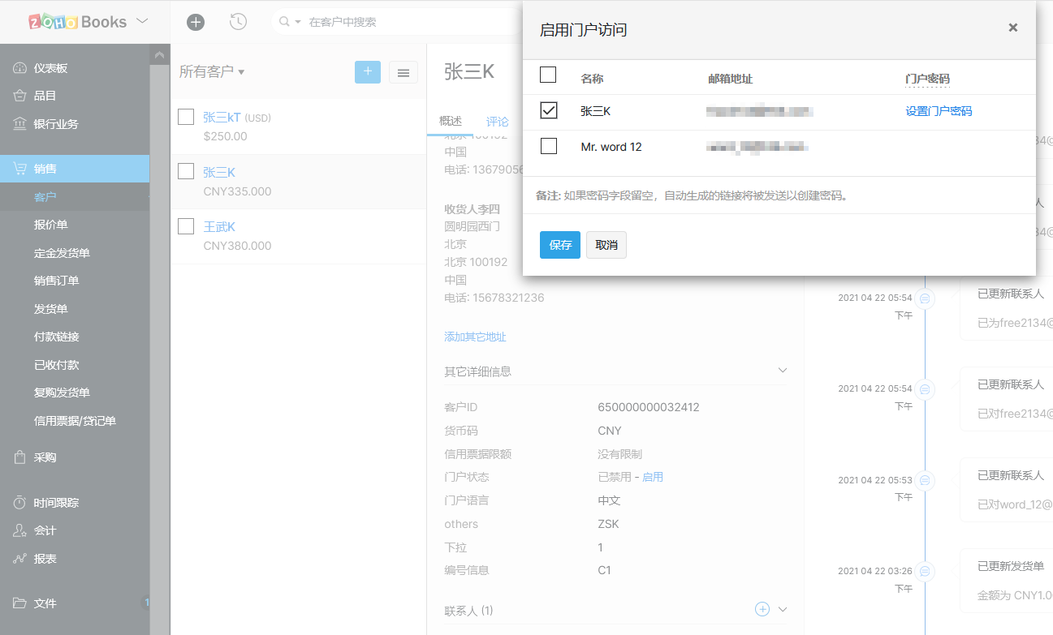The height and width of the screenshot is (635, 1053).
Task: Click the add new customer plus button
Action: tap(367, 72)
